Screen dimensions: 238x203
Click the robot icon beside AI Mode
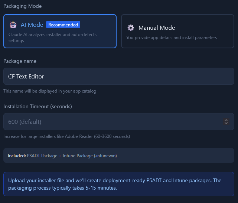[x=13, y=25]
